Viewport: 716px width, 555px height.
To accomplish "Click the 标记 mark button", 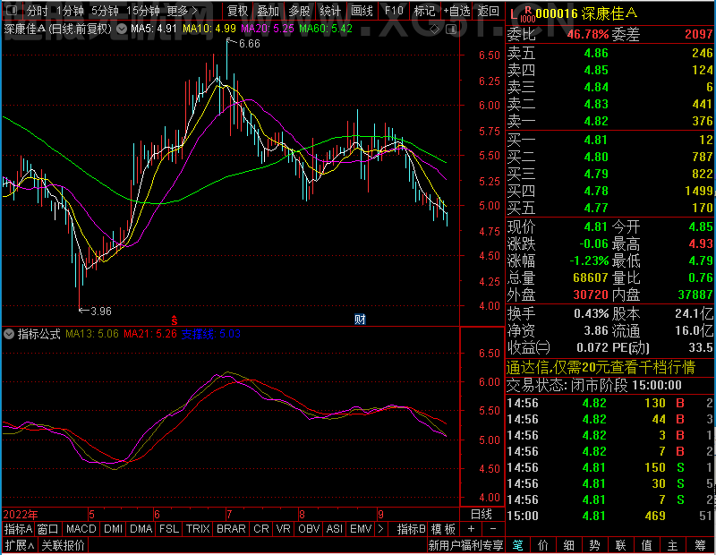I will [424, 11].
